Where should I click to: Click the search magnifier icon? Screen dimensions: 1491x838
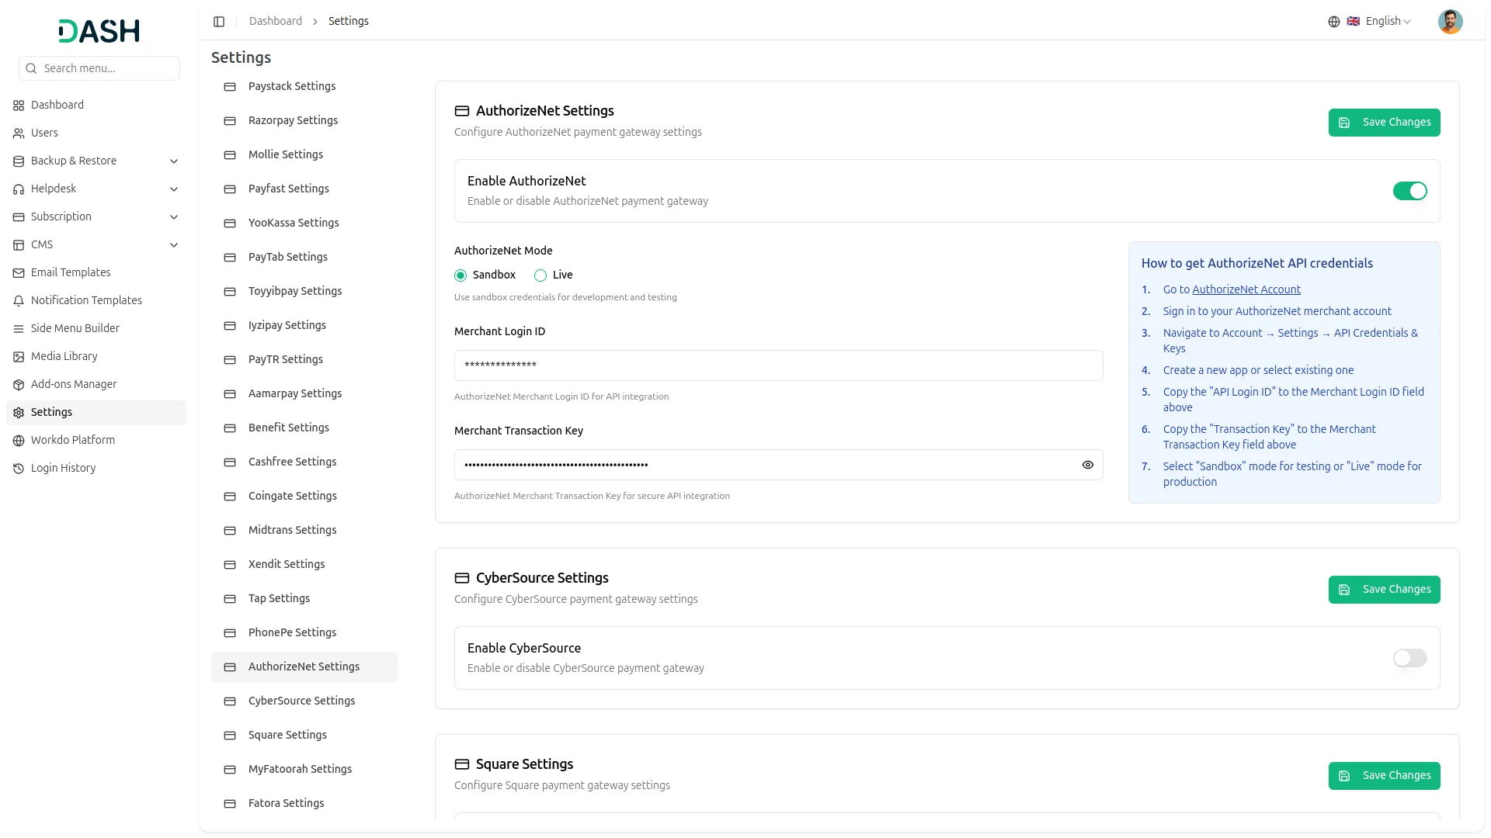(x=31, y=68)
